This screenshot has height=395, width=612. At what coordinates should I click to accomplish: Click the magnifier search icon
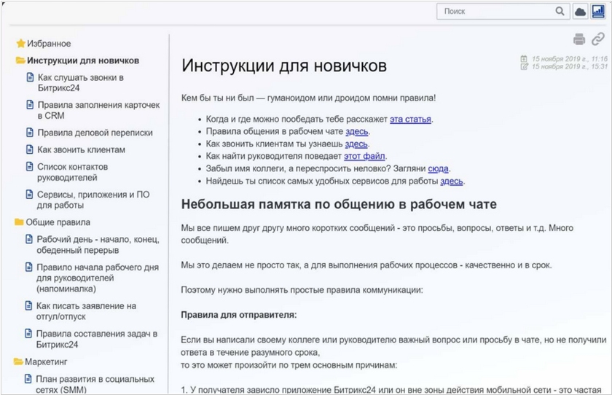coord(560,12)
